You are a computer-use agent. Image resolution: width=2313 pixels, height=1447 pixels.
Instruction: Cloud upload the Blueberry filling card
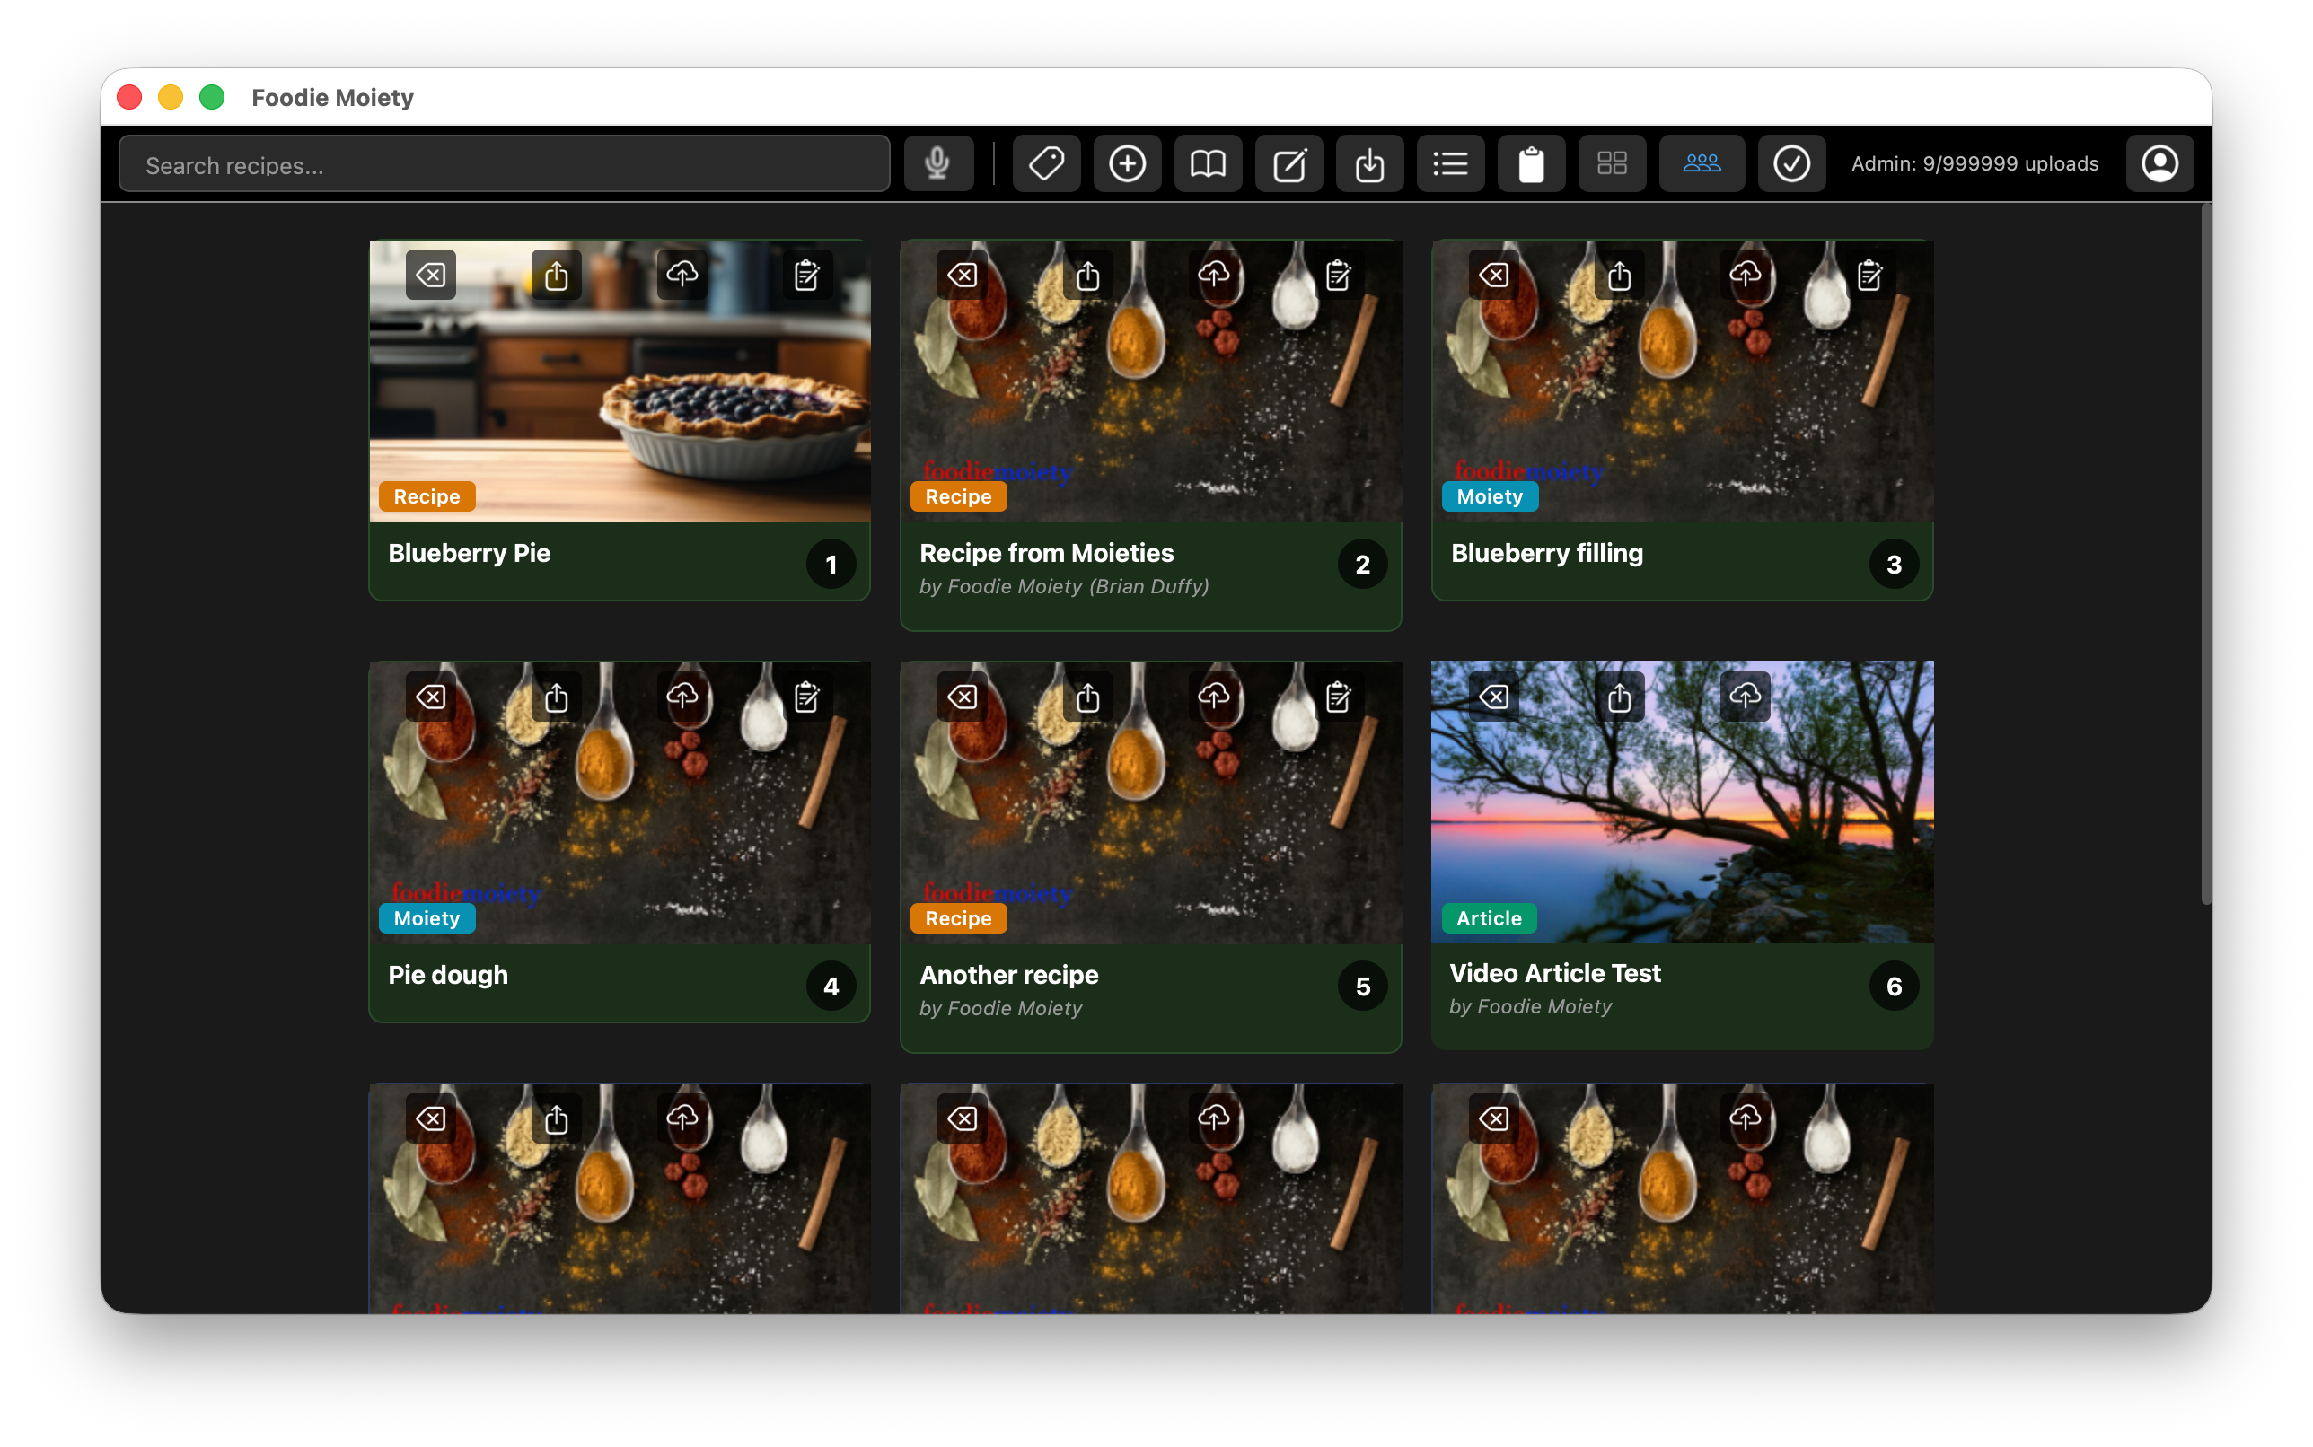[x=1745, y=276]
